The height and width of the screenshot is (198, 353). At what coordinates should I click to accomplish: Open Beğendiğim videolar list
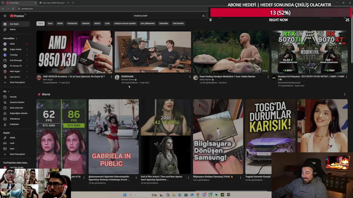click(15, 113)
